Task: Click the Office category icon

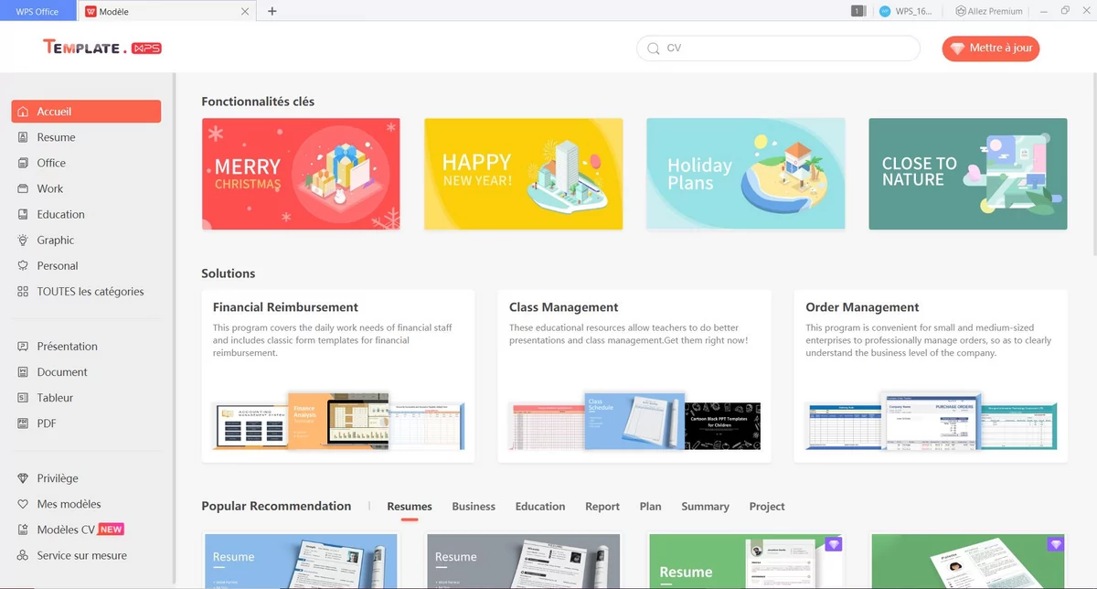Action: (23, 163)
